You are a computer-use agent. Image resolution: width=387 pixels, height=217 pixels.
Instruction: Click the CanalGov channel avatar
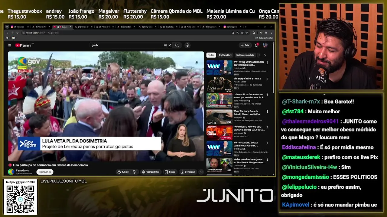[x=11, y=172]
